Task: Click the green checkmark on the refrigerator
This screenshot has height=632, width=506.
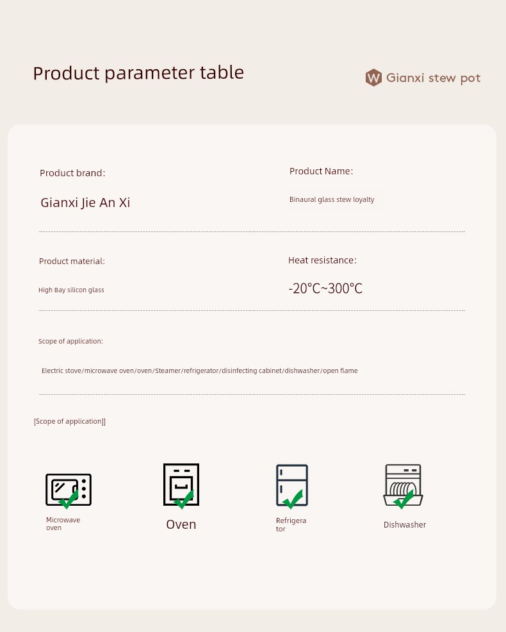Action: [293, 499]
